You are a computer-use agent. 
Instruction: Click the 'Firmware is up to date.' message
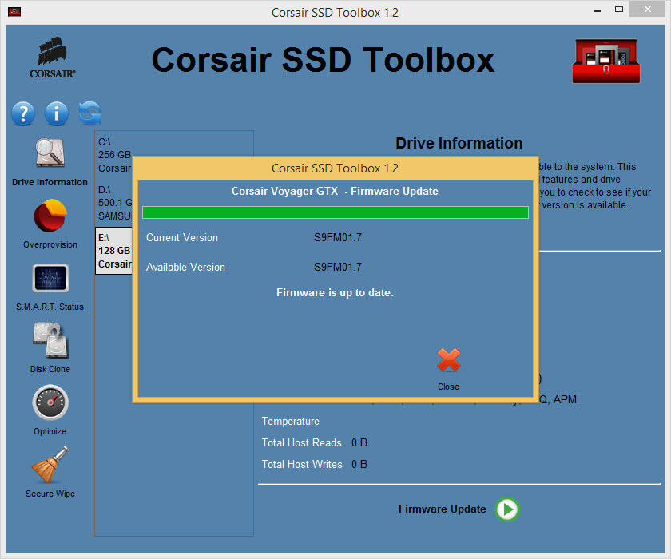[335, 292]
